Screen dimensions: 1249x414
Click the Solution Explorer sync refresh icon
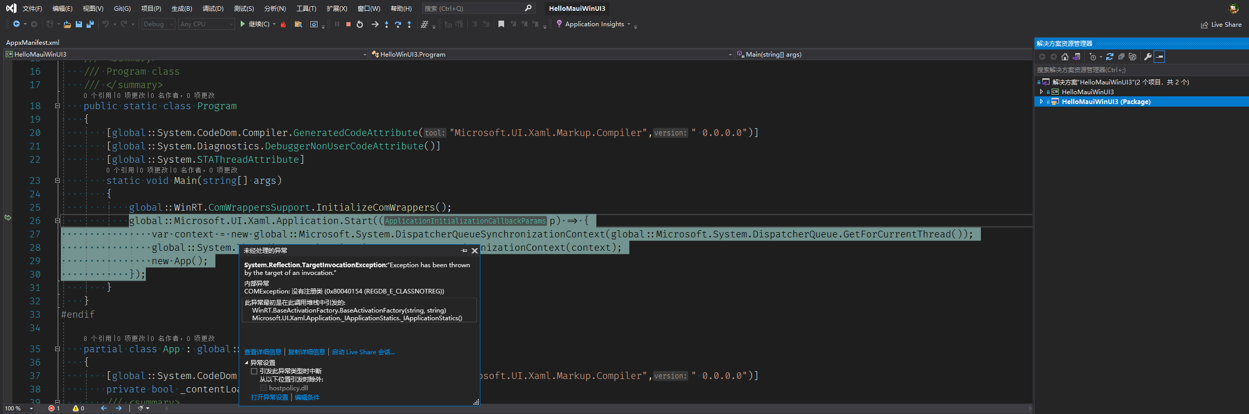(1110, 57)
